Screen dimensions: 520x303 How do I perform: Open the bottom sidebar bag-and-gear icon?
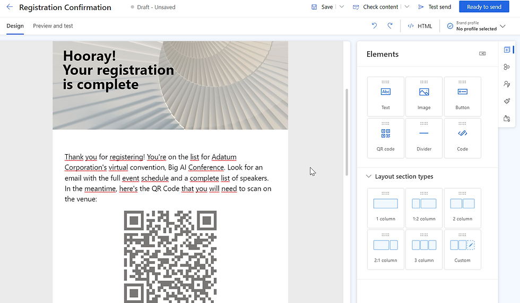[507, 118]
